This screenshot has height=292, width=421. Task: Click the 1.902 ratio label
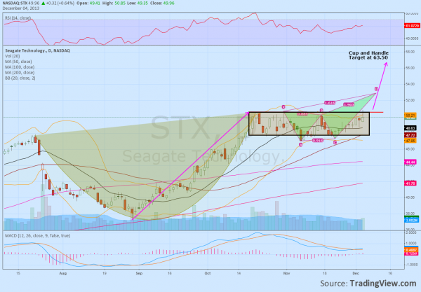[x=349, y=105]
